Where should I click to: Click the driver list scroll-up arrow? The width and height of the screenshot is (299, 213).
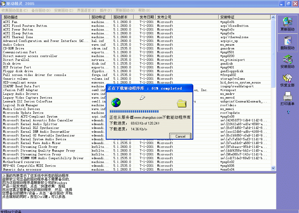click(x=273, y=17)
